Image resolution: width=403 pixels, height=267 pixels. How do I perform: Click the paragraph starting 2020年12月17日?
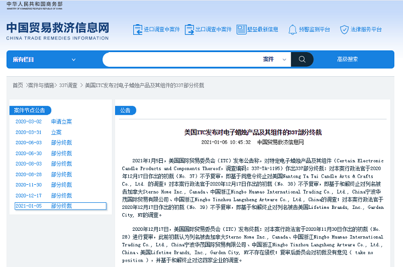pos(253,245)
